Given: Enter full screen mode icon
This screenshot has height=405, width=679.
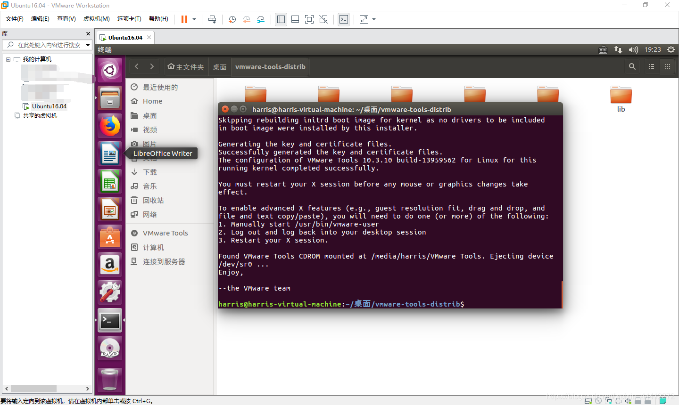Looking at the screenshot, I should tap(309, 19).
